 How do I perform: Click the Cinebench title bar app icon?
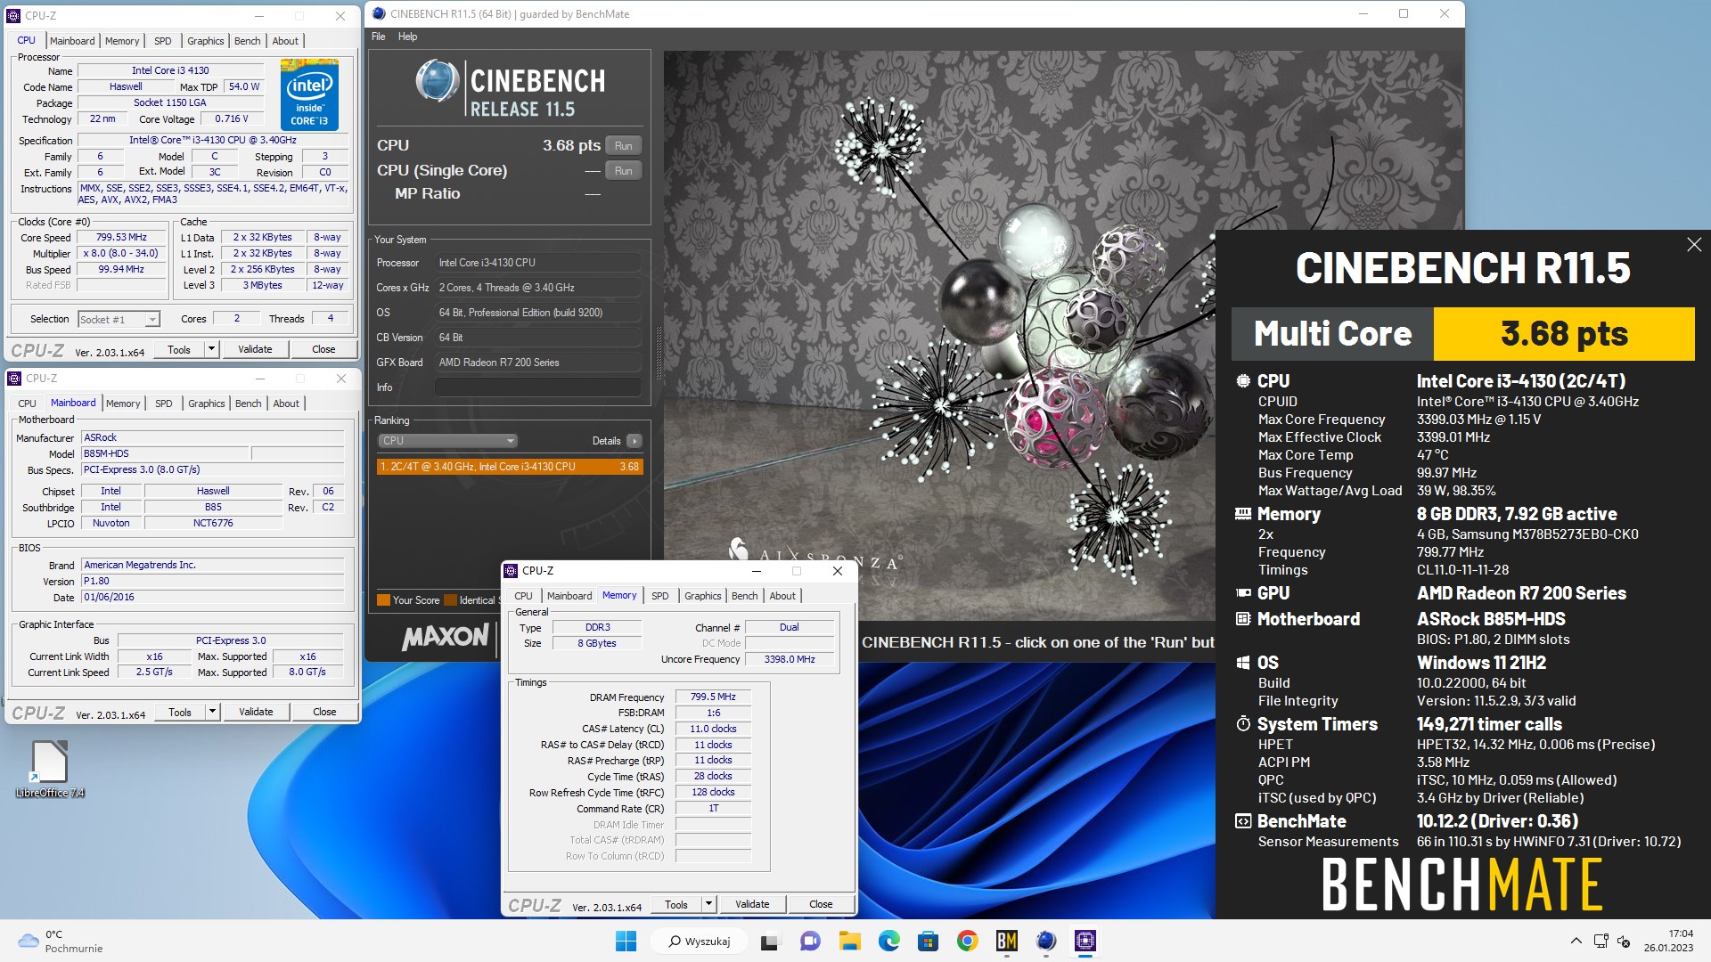(x=379, y=13)
